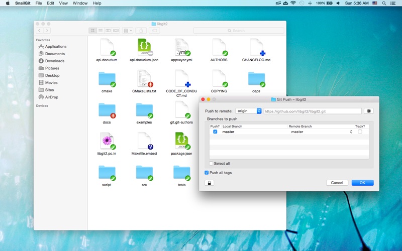
Task: Switch Finder to list view
Action: pos(100,31)
